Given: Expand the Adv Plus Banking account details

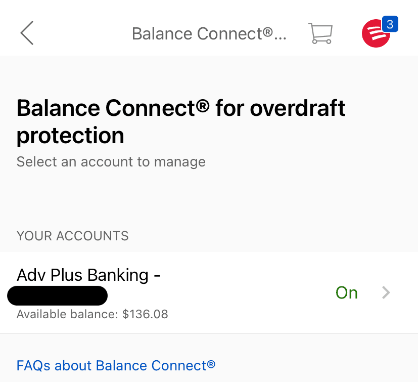Looking at the screenshot, I should point(386,292).
